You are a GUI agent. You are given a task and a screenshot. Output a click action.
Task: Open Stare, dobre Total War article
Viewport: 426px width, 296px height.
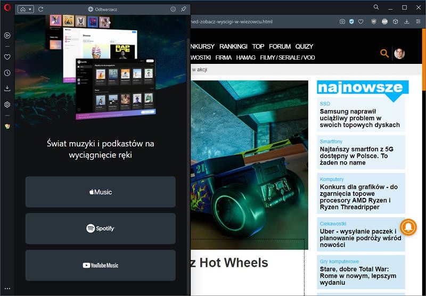click(358, 276)
